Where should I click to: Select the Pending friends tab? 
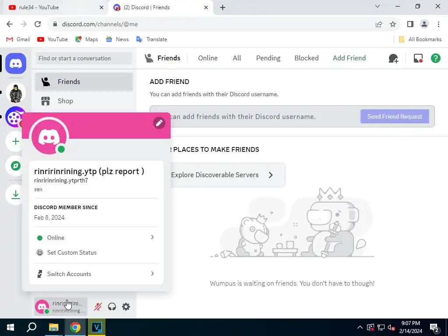(268, 58)
